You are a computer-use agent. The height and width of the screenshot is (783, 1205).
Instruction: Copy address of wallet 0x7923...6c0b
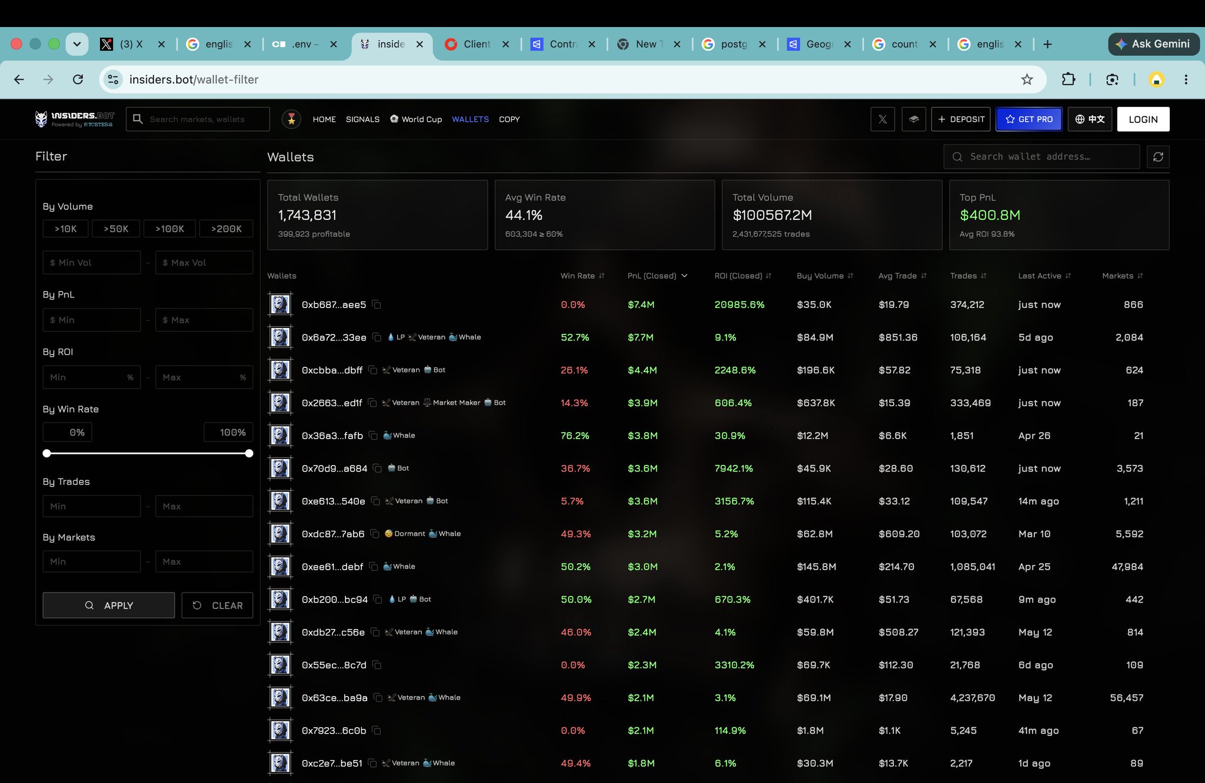coord(377,731)
